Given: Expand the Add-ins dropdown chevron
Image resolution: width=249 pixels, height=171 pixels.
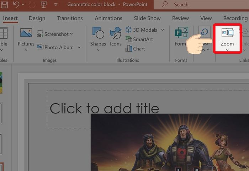Looking at the screenshot, I should pos(208,49).
